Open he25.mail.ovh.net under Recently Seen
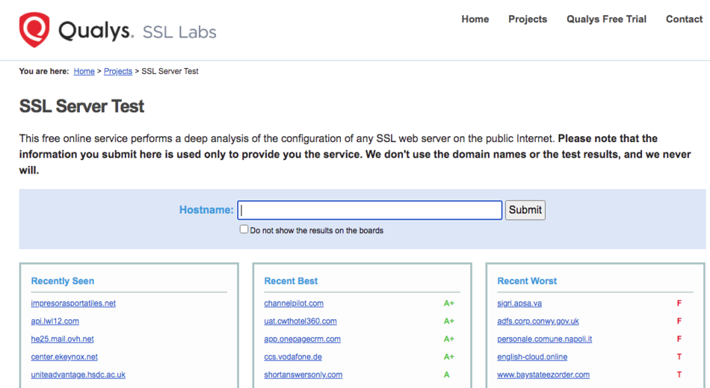The image size is (710, 388). (x=63, y=339)
